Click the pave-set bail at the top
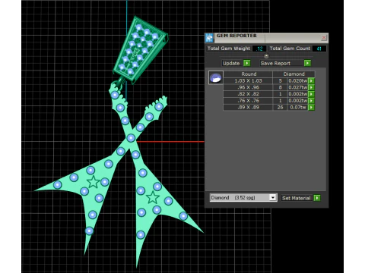Image resolution: width=365 pixels, height=273 pixels. (x=140, y=50)
